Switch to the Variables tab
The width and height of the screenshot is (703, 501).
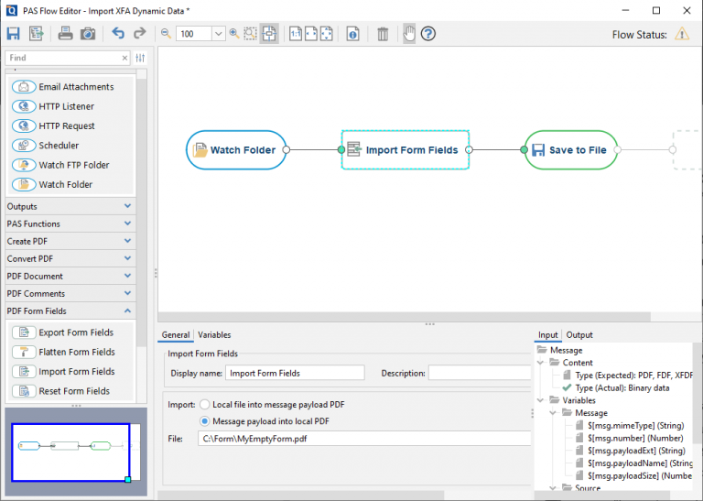pyautogui.click(x=214, y=335)
